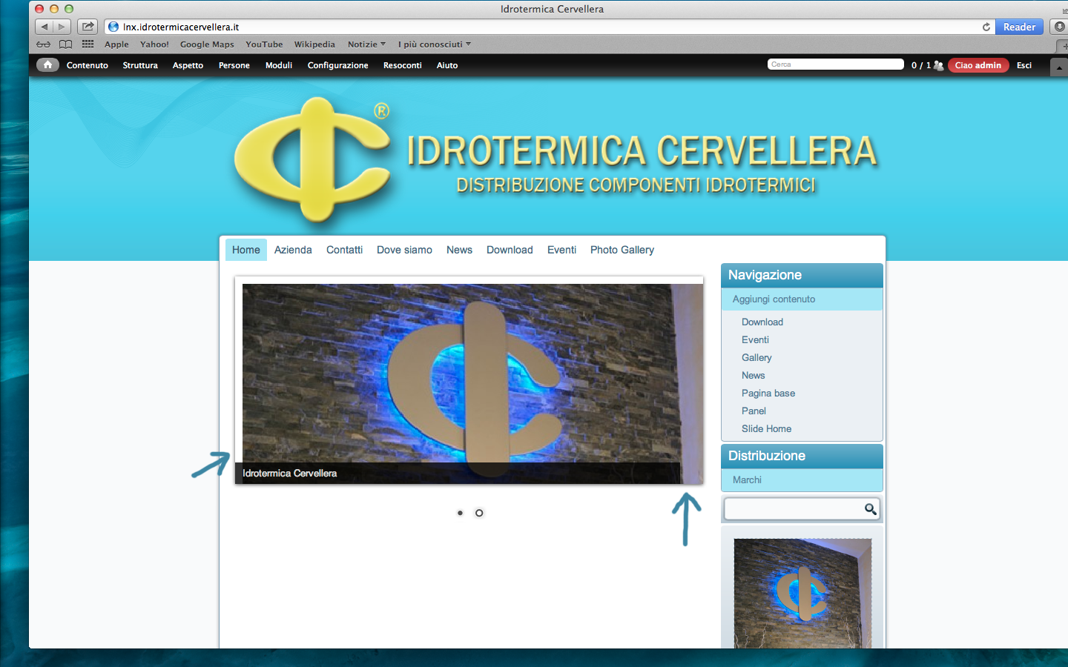This screenshot has width=1068, height=667.
Task: Open the Configurazione admin menu
Action: pyautogui.click(x=338, y=65)
